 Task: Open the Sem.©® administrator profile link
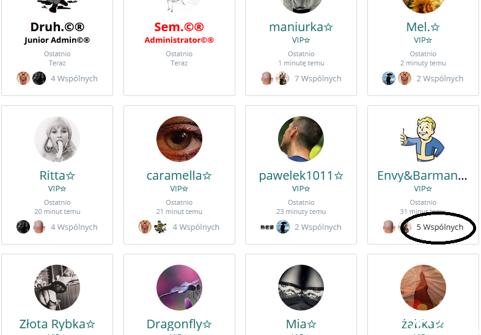click(179, 27)
